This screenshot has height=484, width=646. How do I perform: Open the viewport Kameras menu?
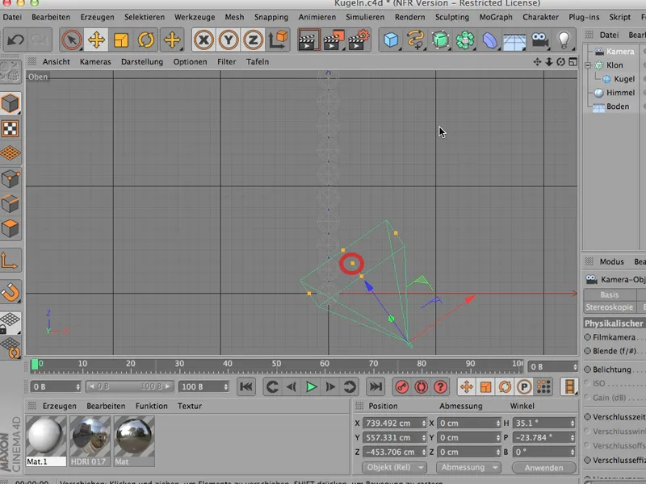point(95,62)
